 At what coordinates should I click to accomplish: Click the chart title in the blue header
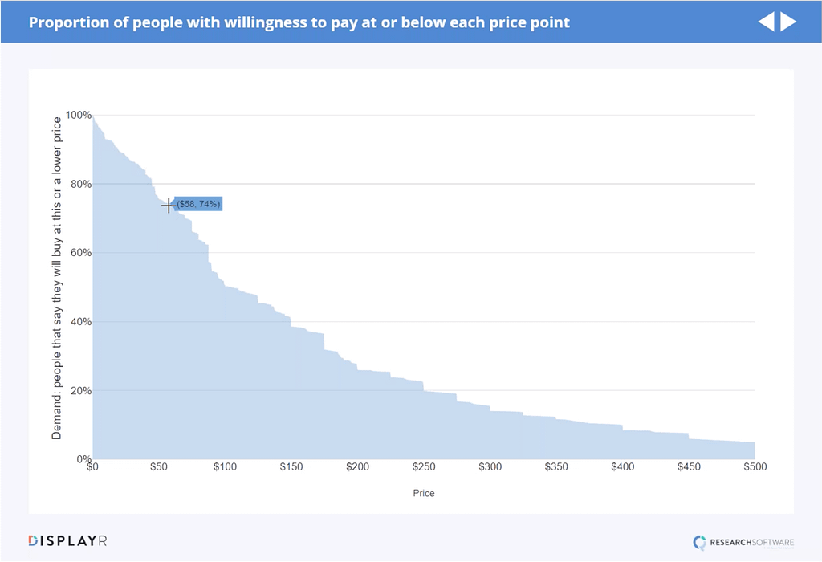coord(299,22)
